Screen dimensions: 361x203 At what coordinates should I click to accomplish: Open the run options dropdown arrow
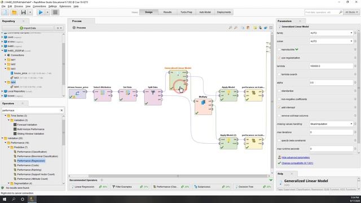click(47, 12)
